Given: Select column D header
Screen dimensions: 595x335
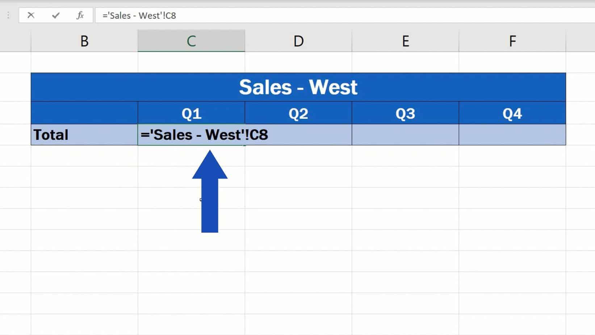Looking at the screenshot, I should click(x=298, y=41).
